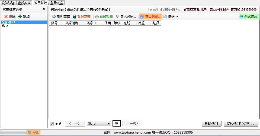
Task: Click the 上一页 button
Action: pyautogui.click(x=75, y=124)
